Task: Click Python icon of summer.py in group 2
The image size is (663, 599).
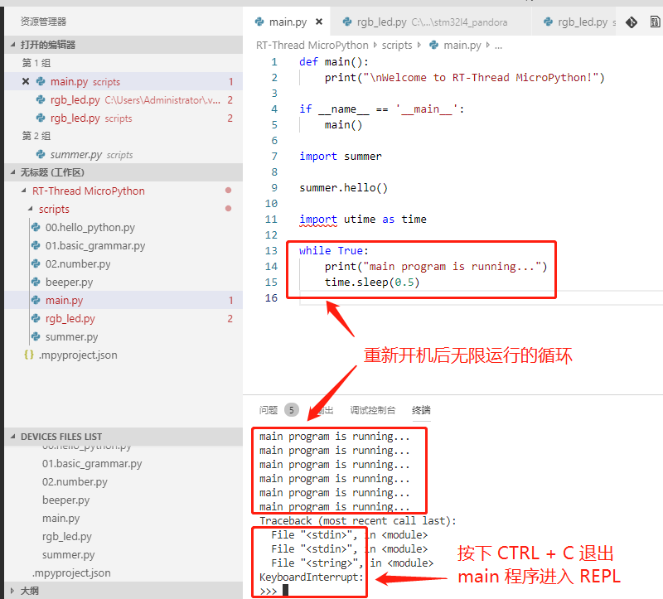Action: 41,154
